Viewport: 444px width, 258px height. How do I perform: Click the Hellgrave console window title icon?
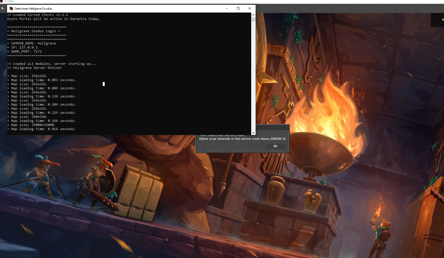tap(11, 8)
